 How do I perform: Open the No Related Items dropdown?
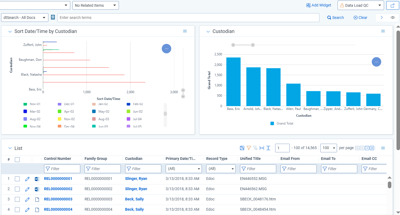pos(96,5)
